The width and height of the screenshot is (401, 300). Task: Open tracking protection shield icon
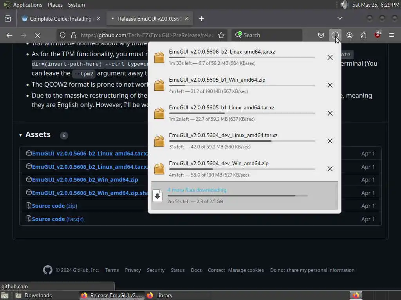click(x=63, y=35)
